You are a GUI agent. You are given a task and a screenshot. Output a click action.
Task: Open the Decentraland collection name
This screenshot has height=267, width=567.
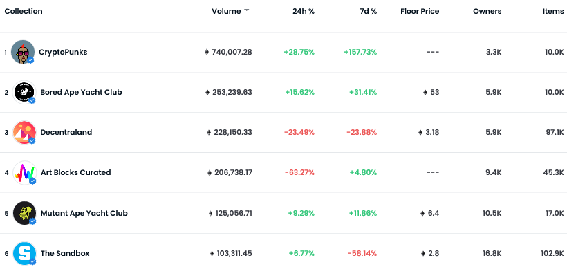click(66, 132)
